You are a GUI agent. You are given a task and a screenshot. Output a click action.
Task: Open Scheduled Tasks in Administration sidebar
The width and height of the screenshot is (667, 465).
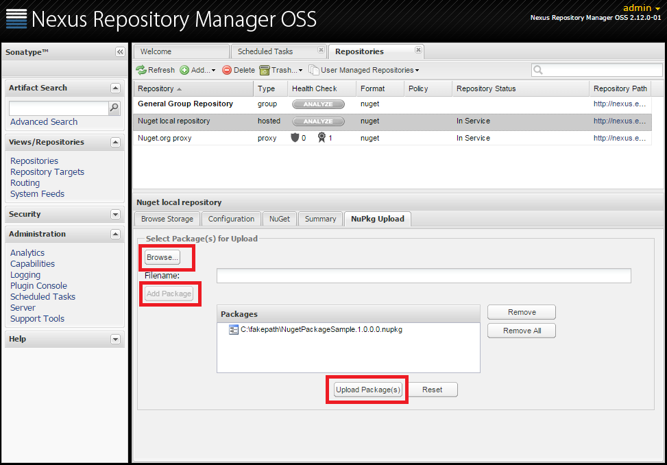pos(43,297)
